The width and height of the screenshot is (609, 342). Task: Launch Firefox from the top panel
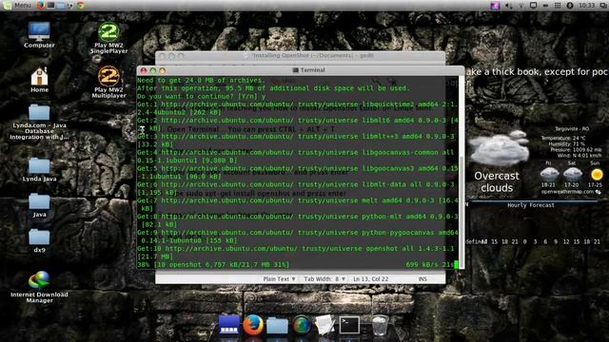(x=41, y=6)
